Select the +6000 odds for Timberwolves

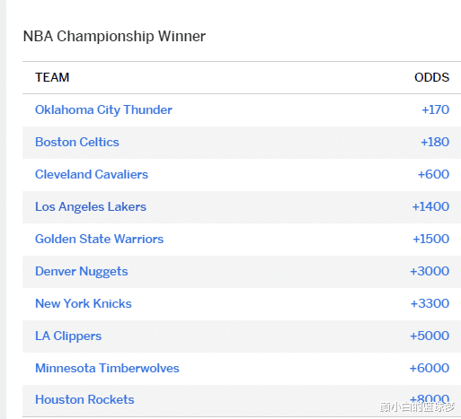pyautogui.click(x=430, y=368)
